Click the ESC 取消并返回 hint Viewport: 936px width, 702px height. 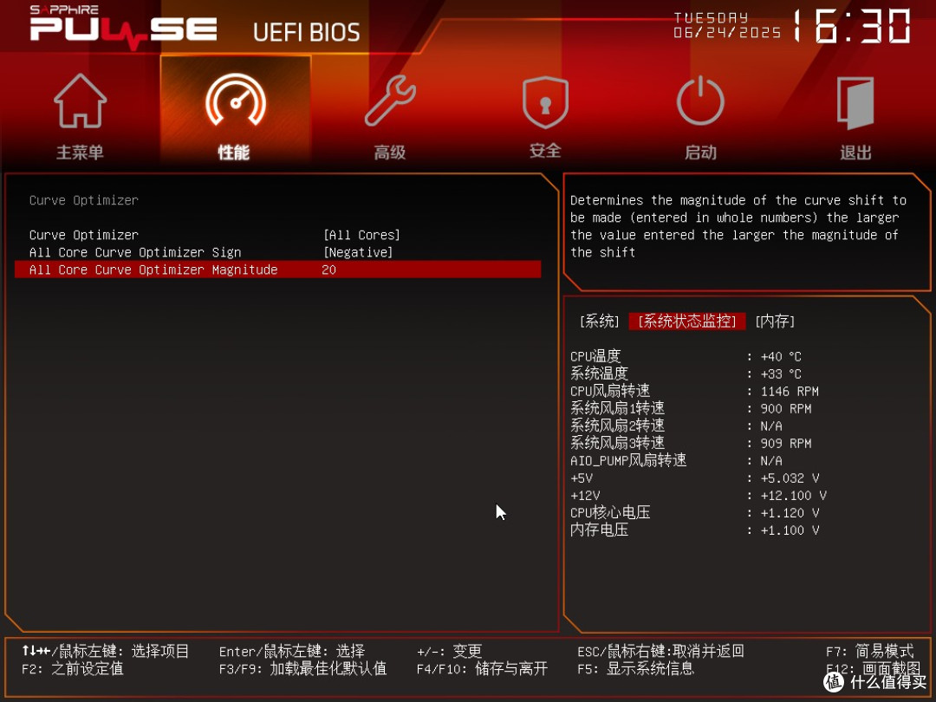point(660,651)
